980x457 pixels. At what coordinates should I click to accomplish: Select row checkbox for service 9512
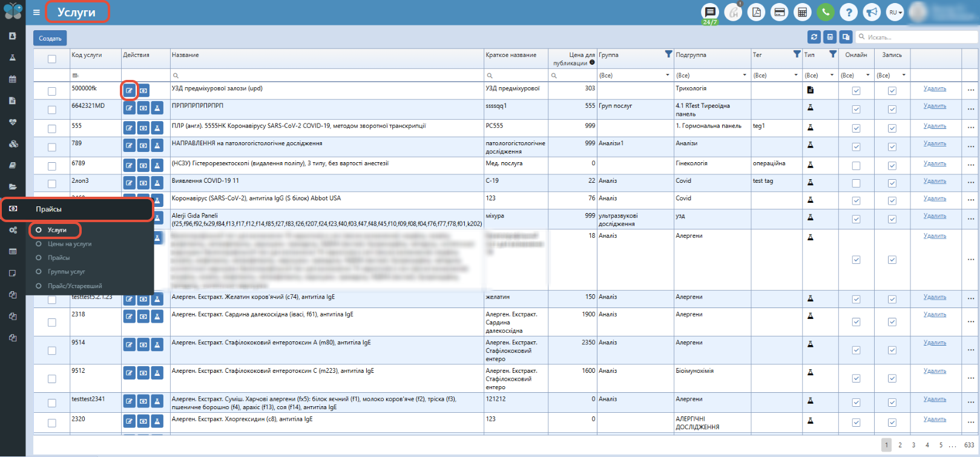[52, 379]
